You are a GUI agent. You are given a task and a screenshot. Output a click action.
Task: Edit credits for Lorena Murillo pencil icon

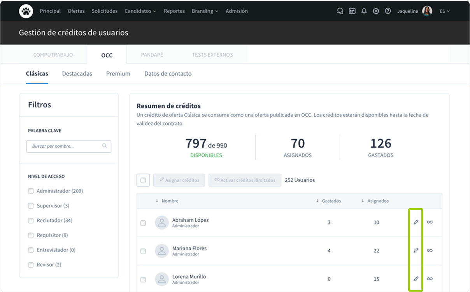click(x=416, y=279)
